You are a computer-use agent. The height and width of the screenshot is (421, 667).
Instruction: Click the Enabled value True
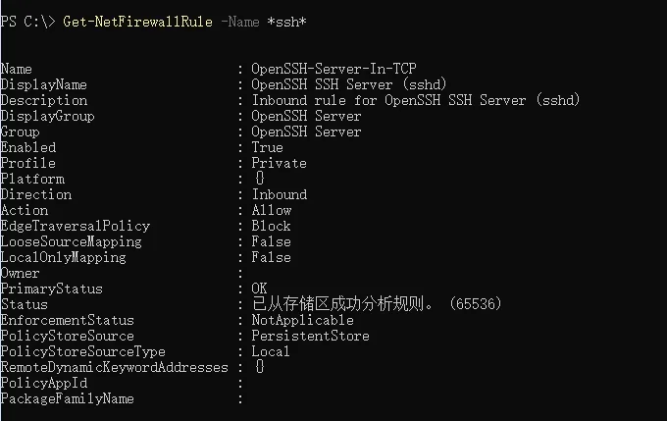(267, 147)
